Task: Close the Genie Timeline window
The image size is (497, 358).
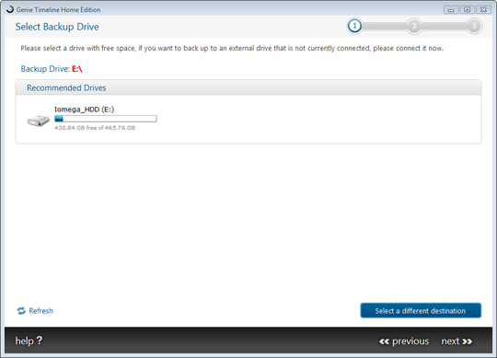Action: [x=483, y=10]
